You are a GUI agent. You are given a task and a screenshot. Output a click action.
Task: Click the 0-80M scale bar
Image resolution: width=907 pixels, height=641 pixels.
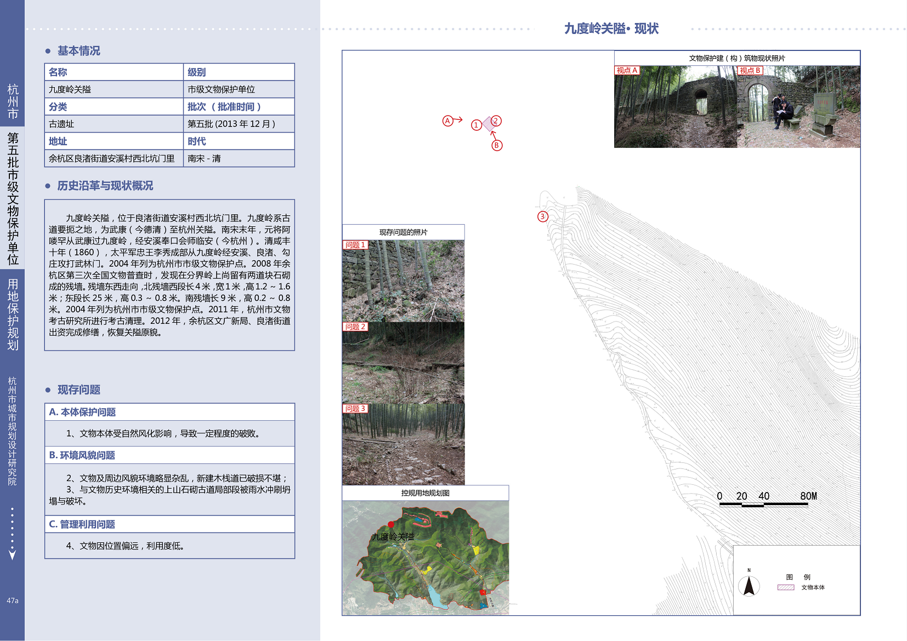tap(763, 504)
